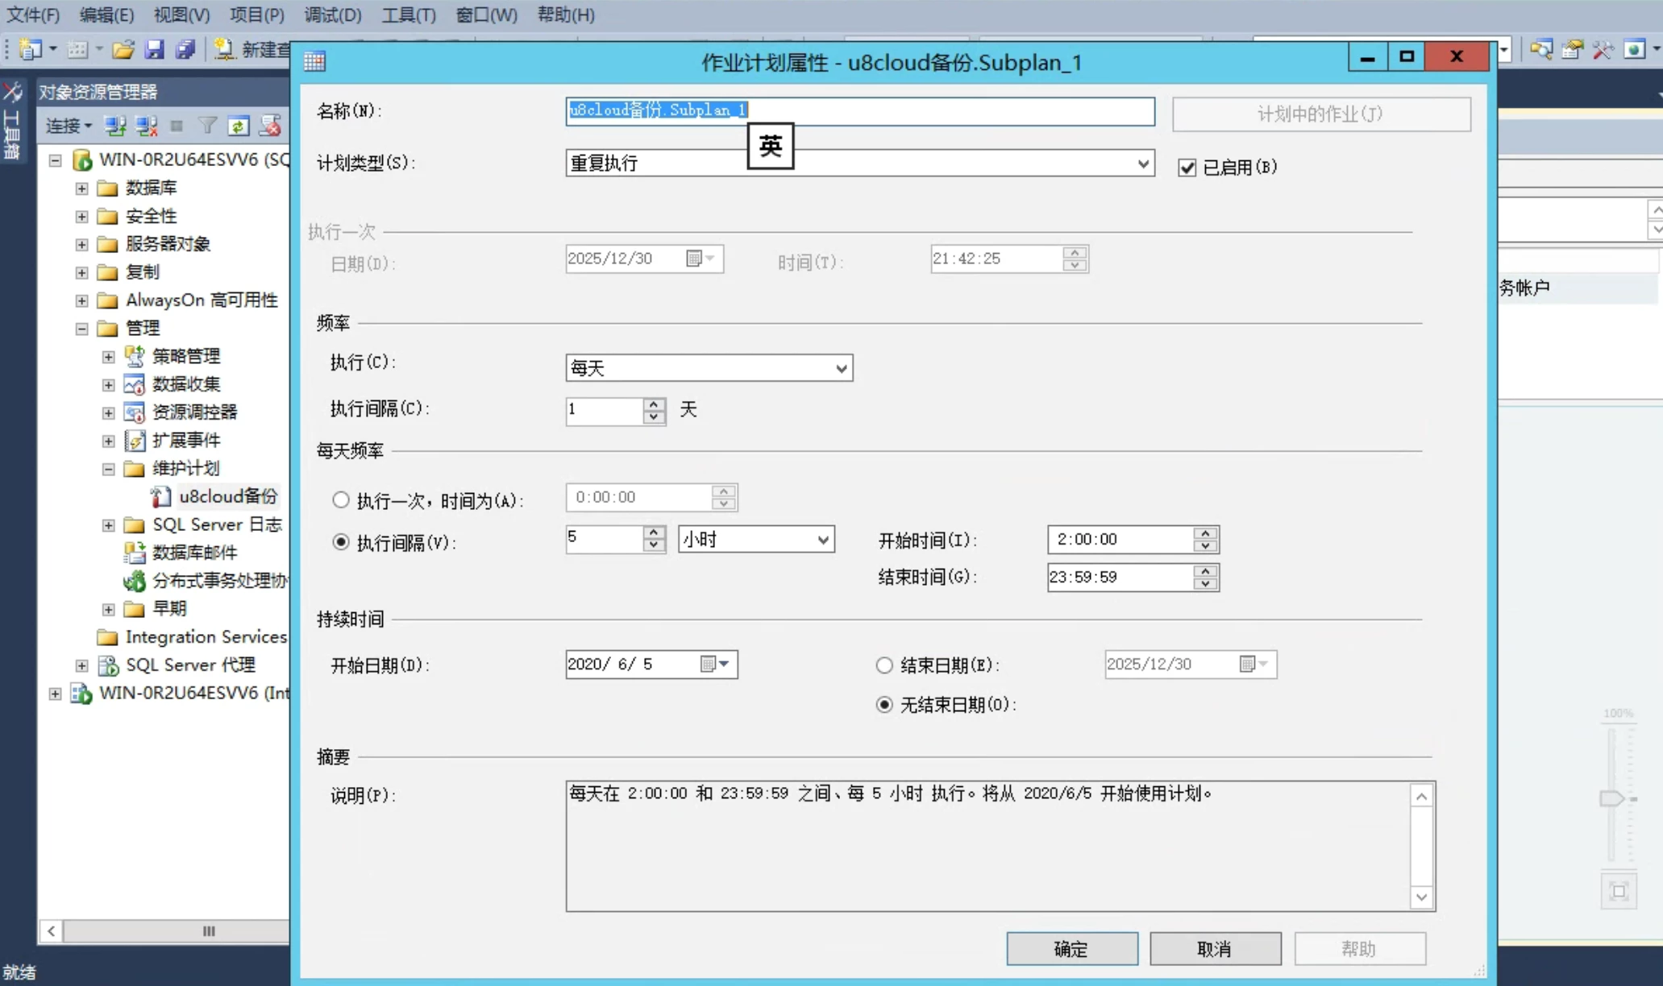The height and width of the screenshot is (986, 1663).
Task: Click Disconnect server icon in Object Explorer
Action: [x=146, y=126]
